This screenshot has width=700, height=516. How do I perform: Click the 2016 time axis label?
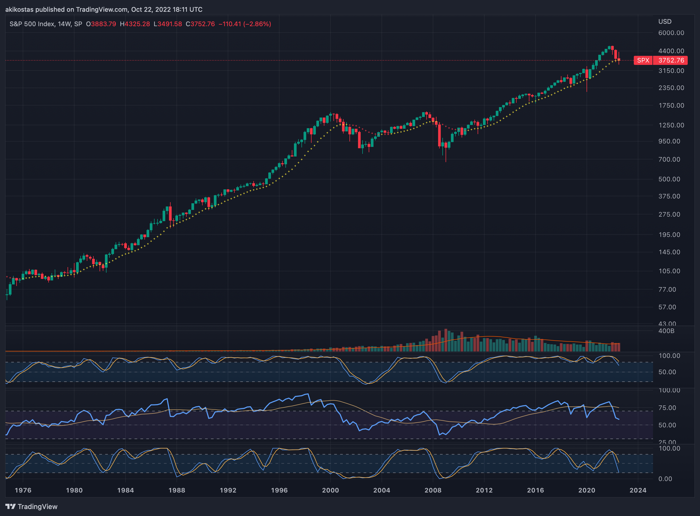click(x=536, y=490)
